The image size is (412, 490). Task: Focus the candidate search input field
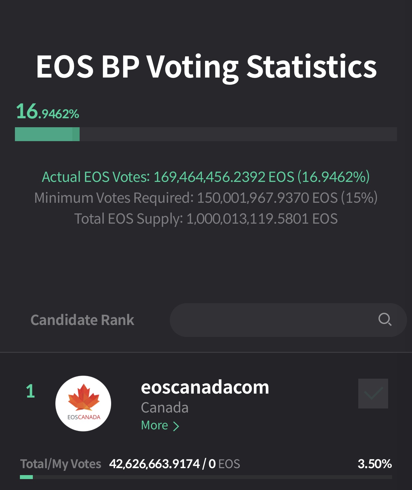272,320
